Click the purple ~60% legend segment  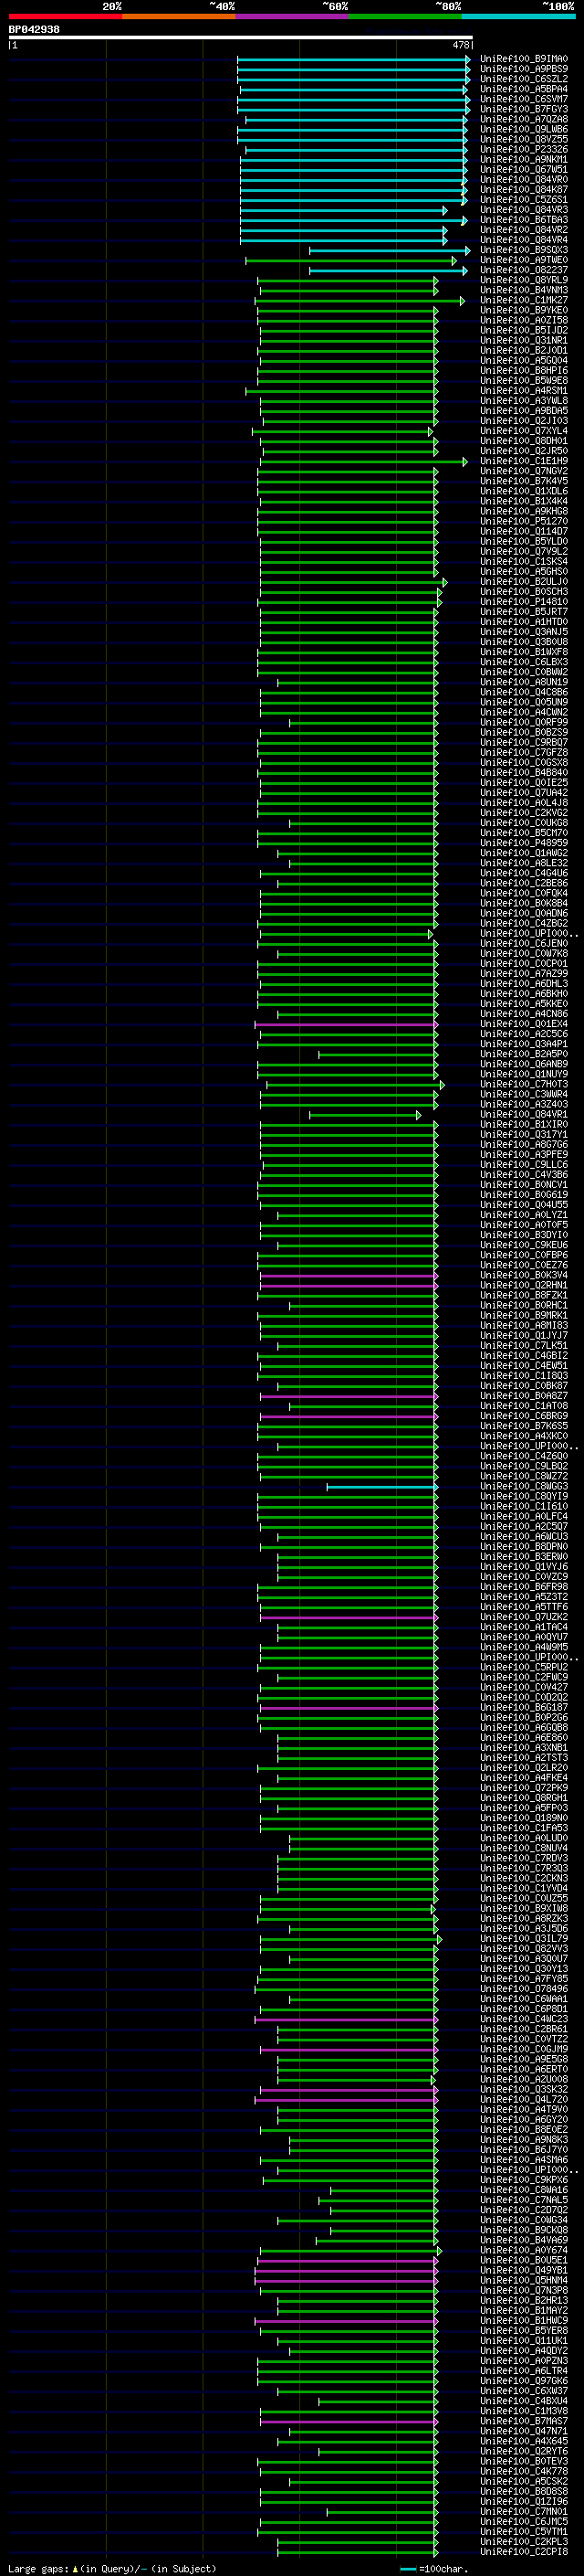tap(293, 16)
